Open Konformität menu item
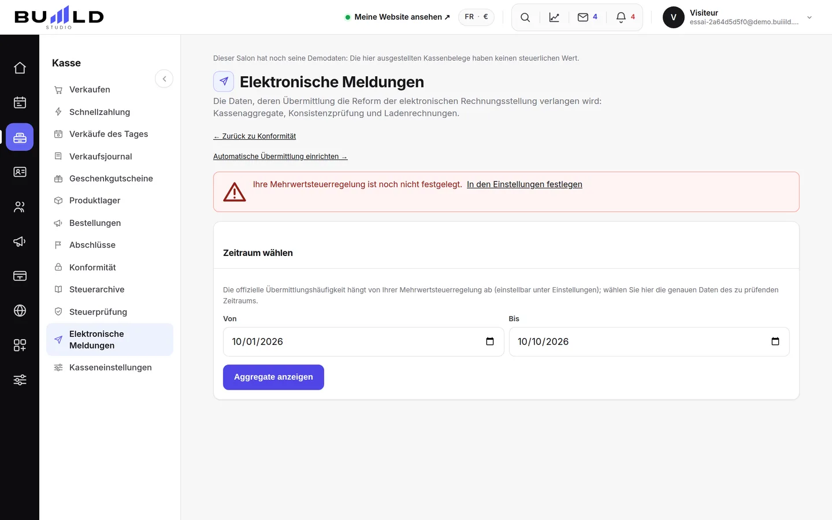 [110, 268]
